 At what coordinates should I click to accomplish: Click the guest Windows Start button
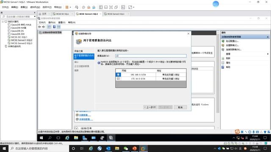coord(41,138)
